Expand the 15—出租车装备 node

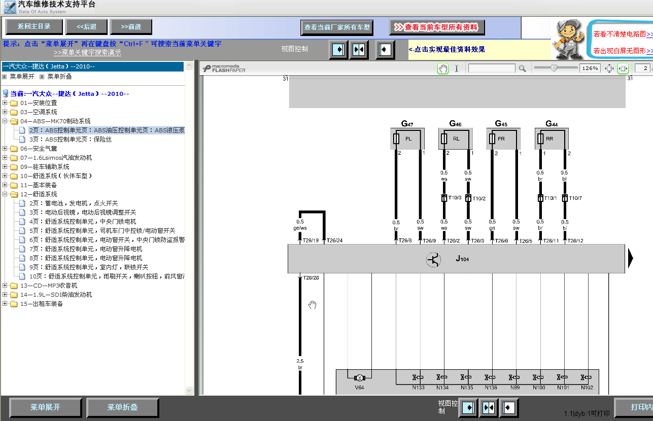(5, 304)
